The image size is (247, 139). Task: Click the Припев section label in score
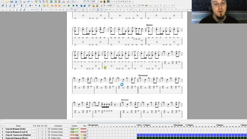(149, 25)
